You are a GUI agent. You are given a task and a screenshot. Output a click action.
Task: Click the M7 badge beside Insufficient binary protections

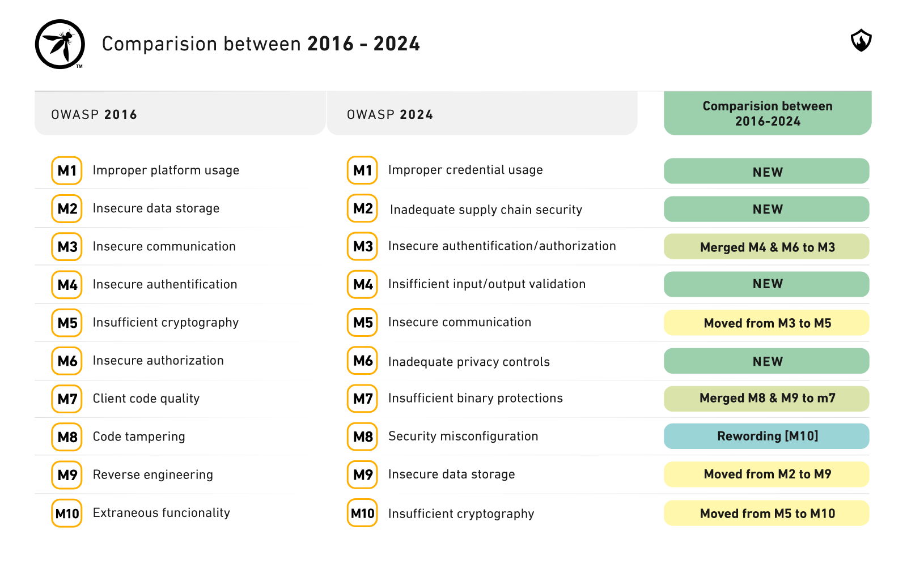(x=362, y=399)
